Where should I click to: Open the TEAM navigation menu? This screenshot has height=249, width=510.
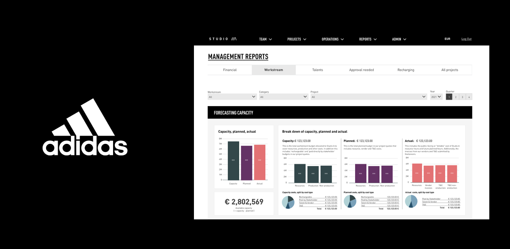pyautogui.click(x=265, y=39)
